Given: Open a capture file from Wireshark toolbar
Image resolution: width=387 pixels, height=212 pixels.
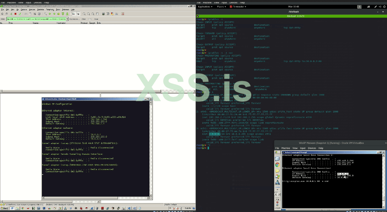Looking at the screenshot, I should tap(26, 14).
